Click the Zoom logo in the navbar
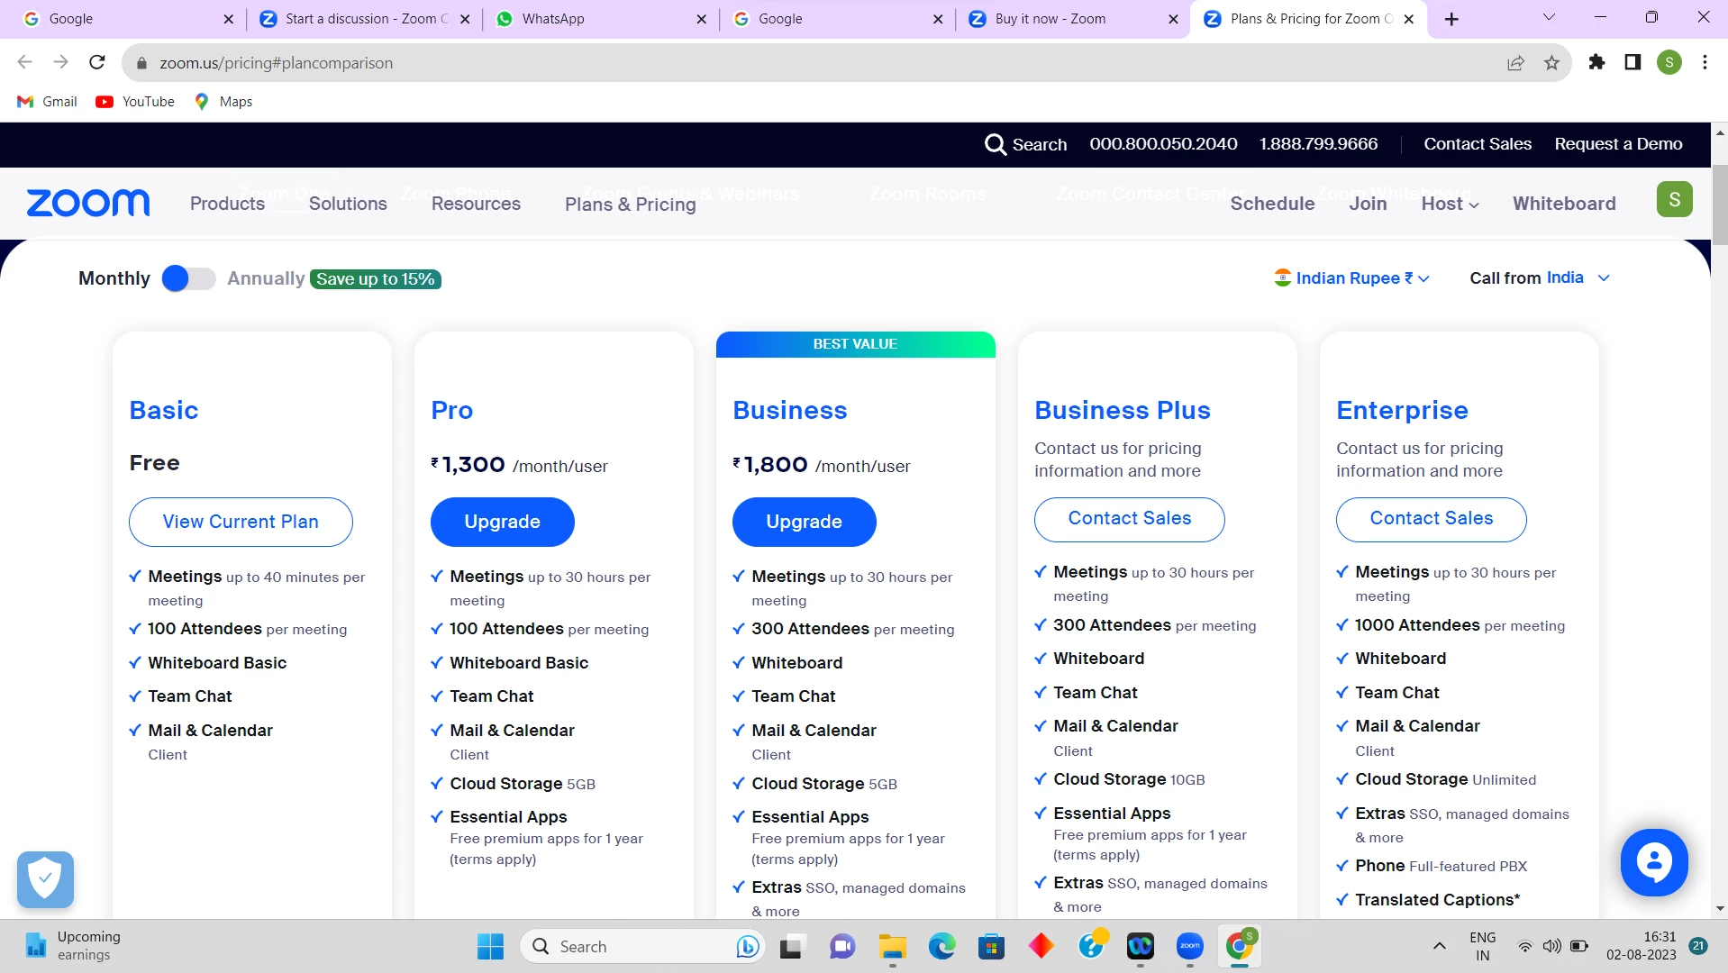 tap(88, 204)
